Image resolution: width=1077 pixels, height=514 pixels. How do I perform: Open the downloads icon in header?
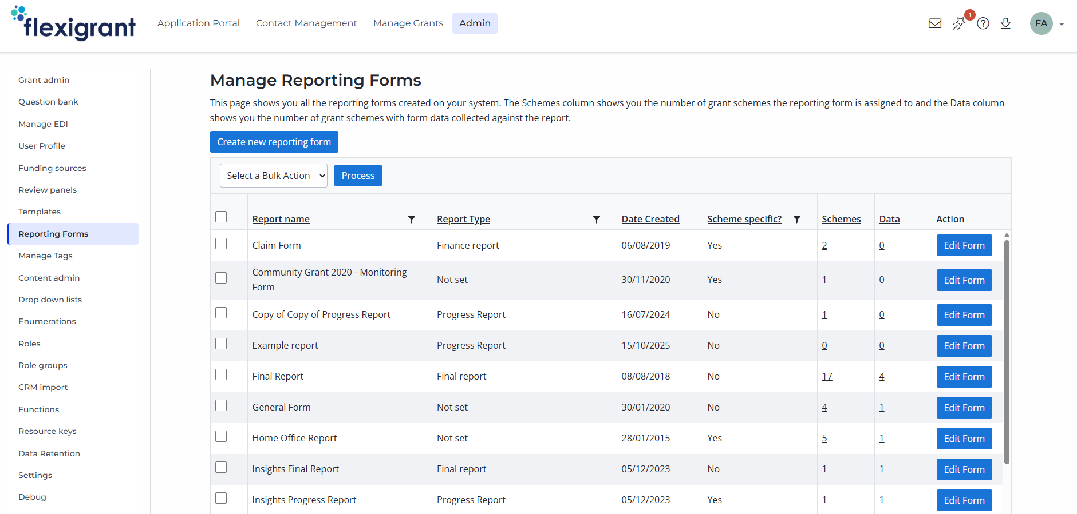(x=1005, y=23)
